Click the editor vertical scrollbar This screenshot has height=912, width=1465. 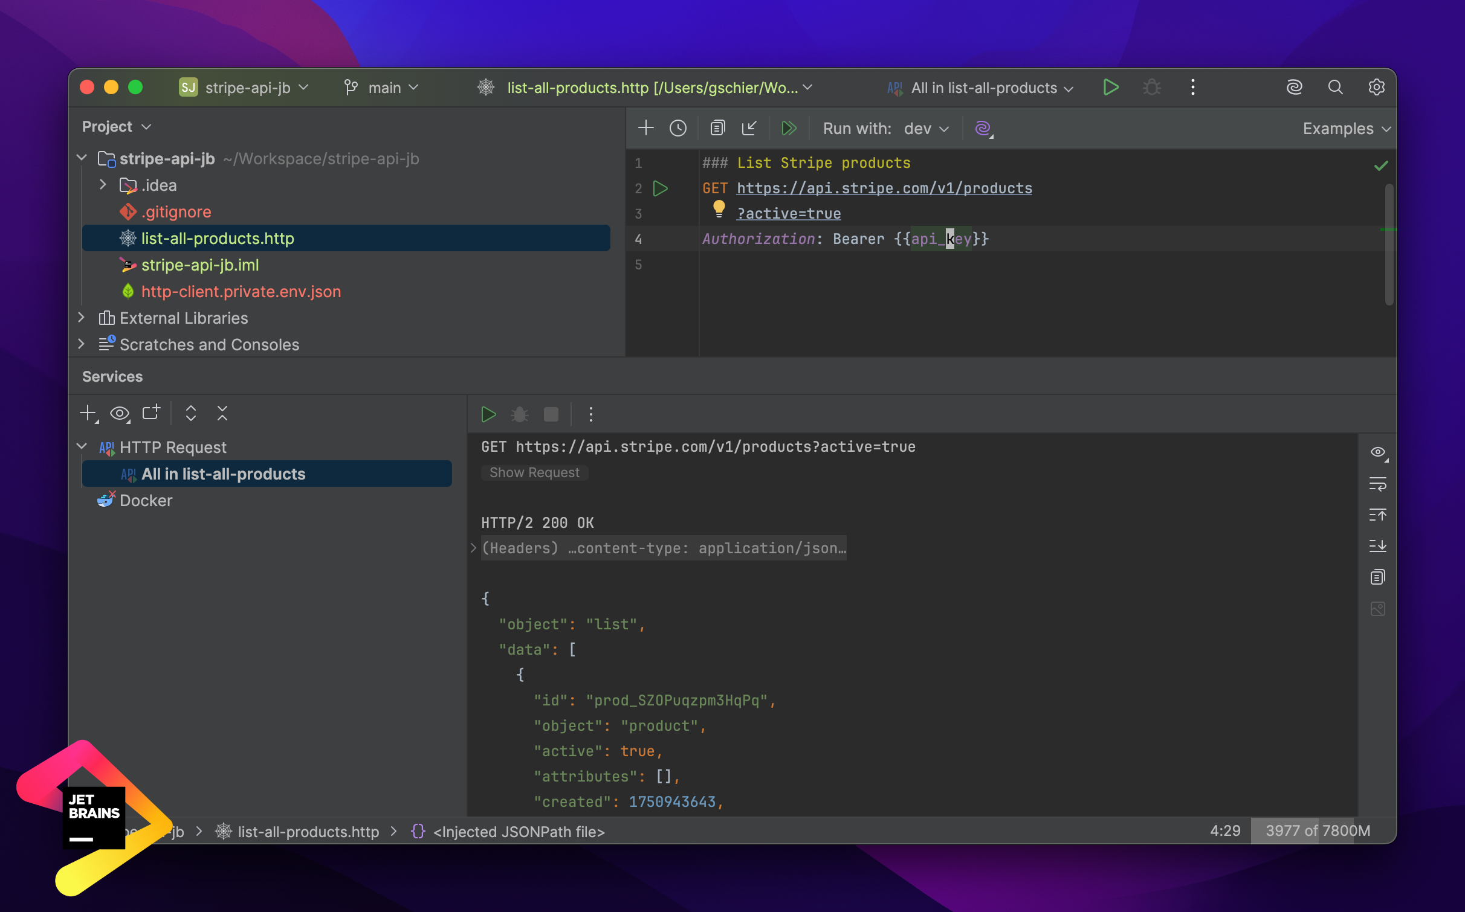(x=1389, y=245)
